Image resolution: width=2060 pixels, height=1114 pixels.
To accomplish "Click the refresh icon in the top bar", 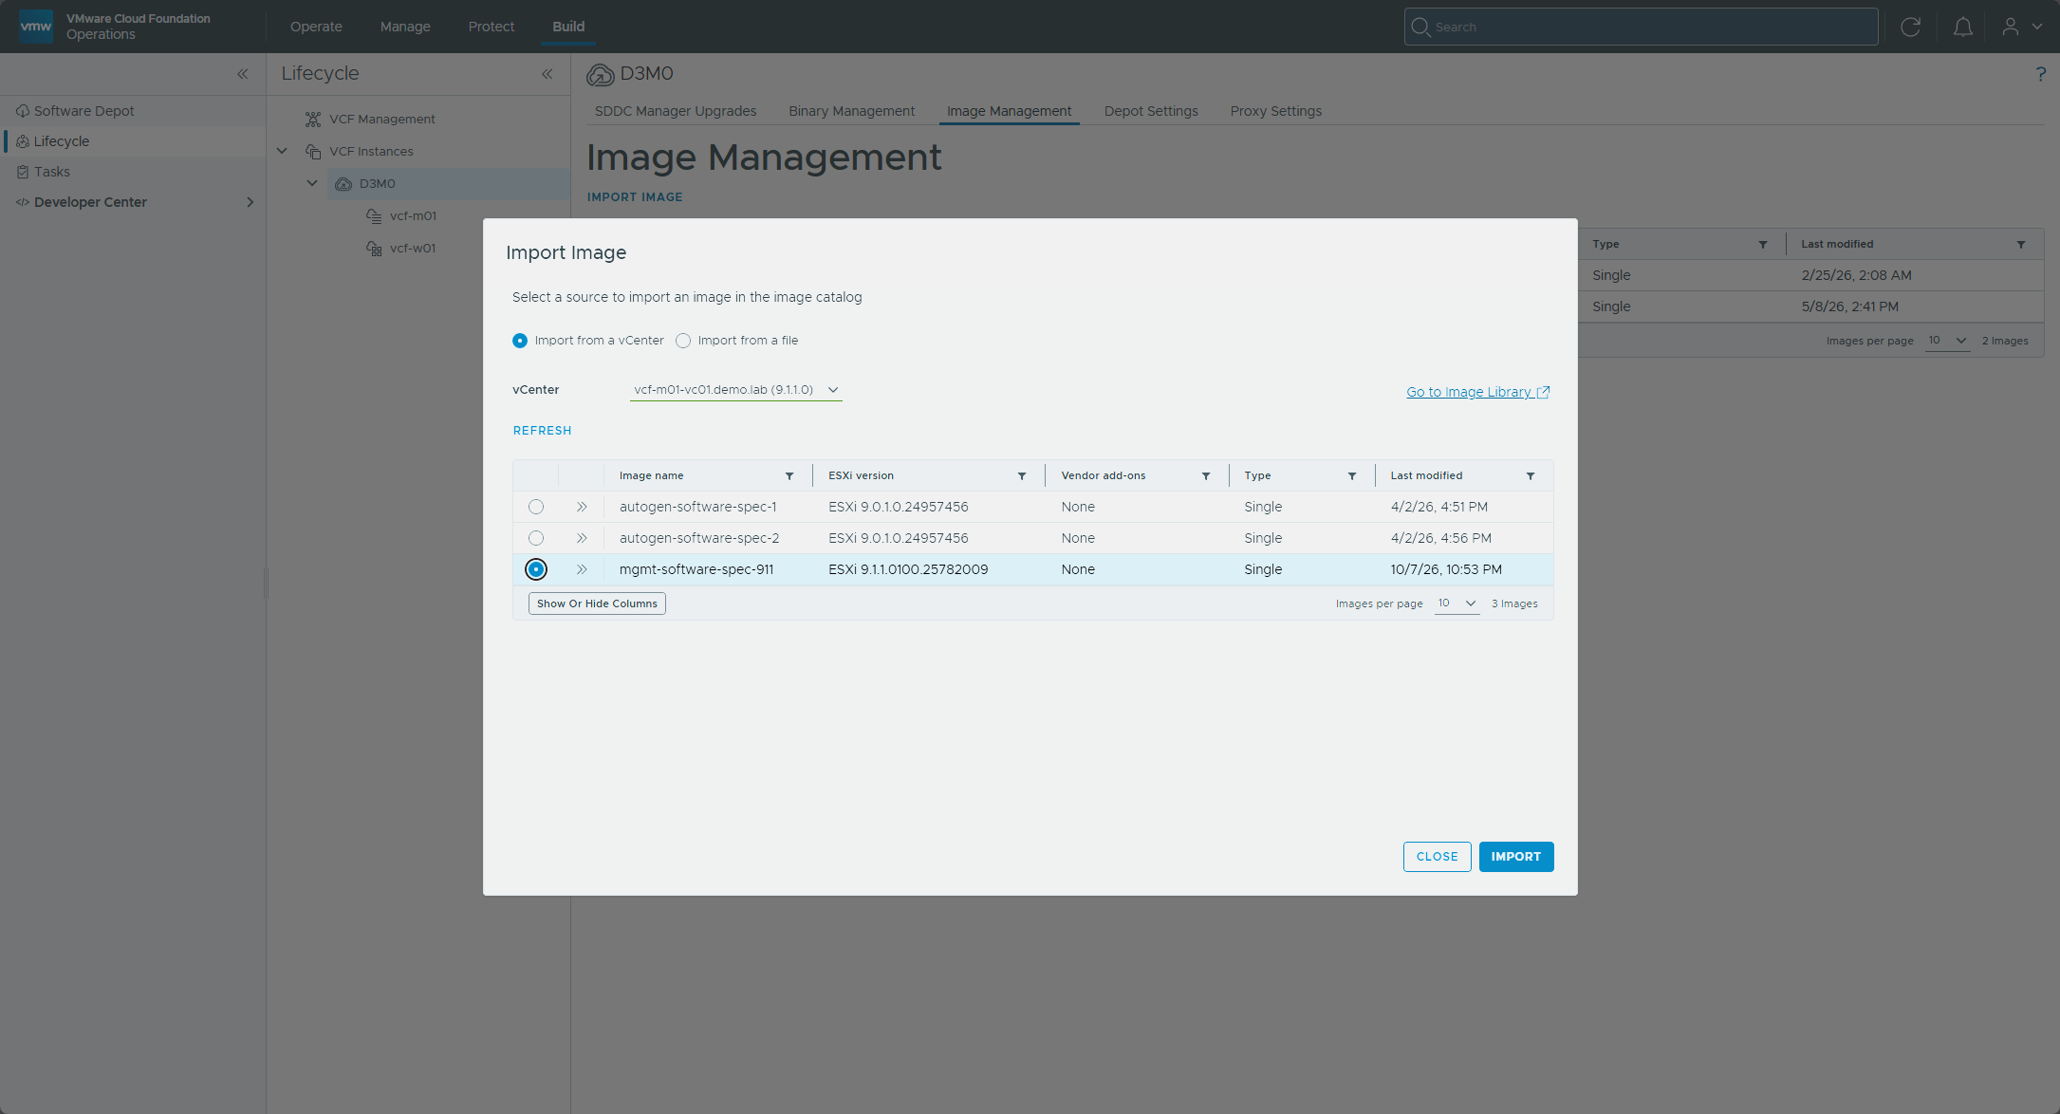I will tap(1910, 27).
